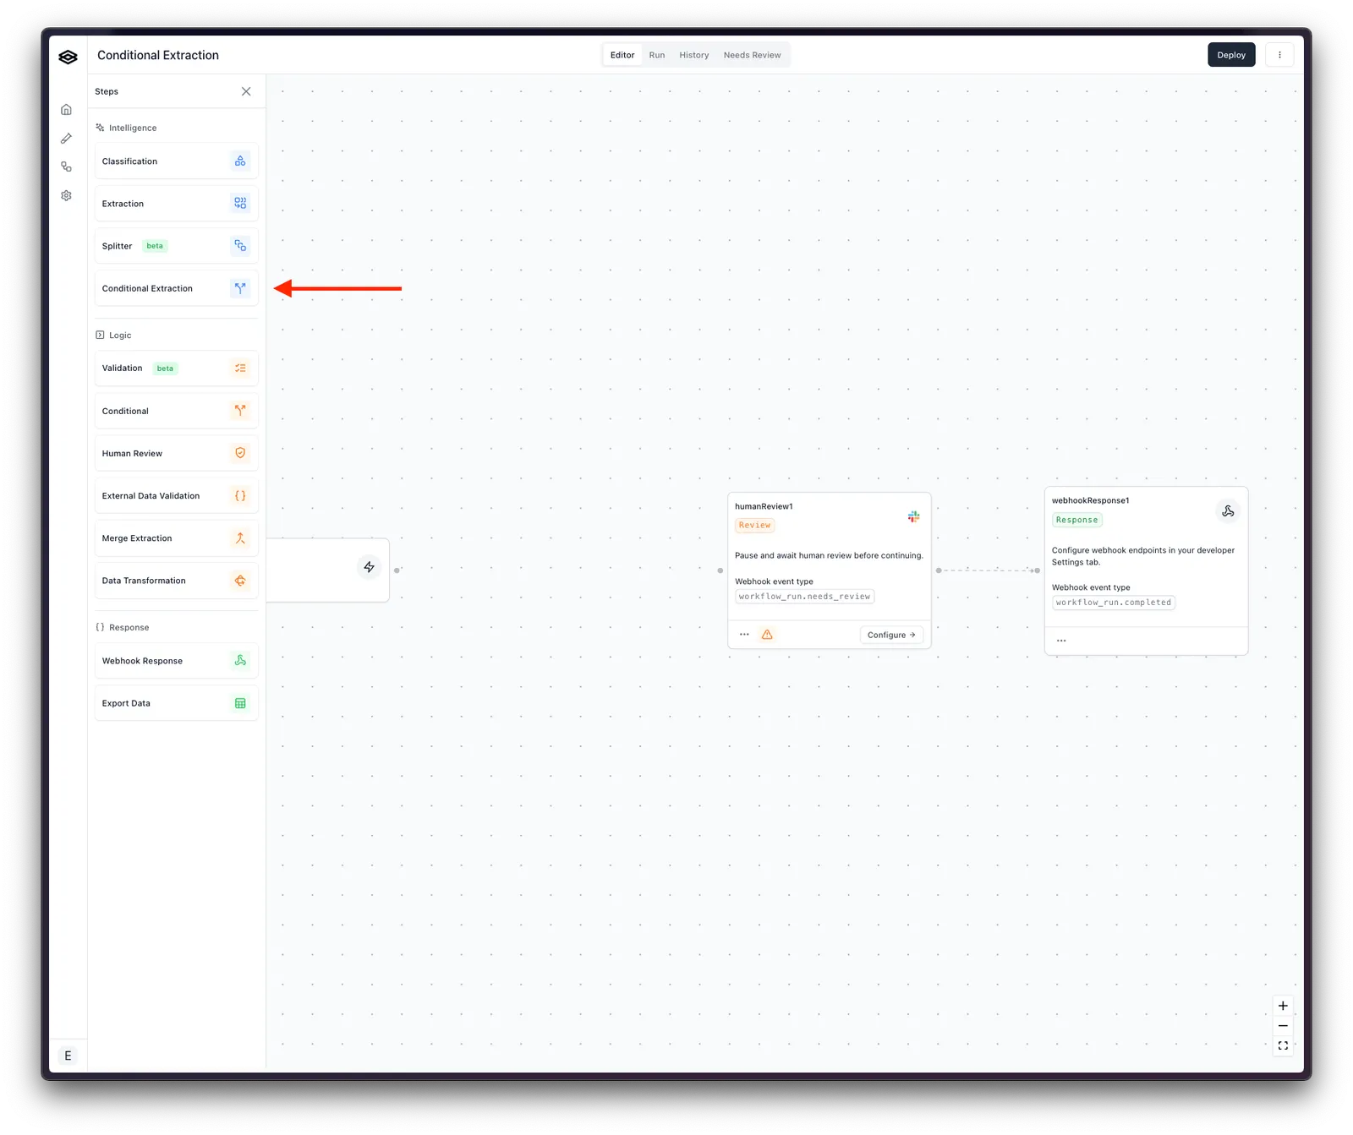Click the warning triangle on humanReview1

(x=767, y=635)
